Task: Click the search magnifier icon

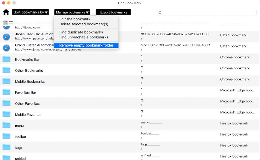Action: tap(160, 13)
